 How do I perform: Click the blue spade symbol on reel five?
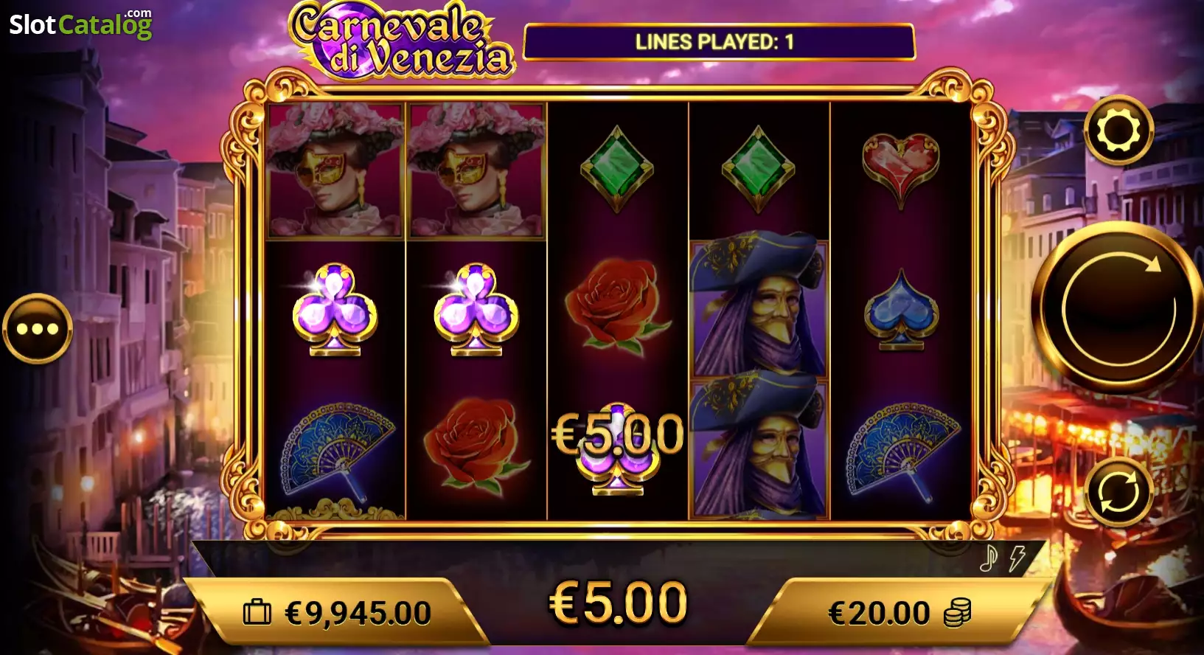point(901,309)
